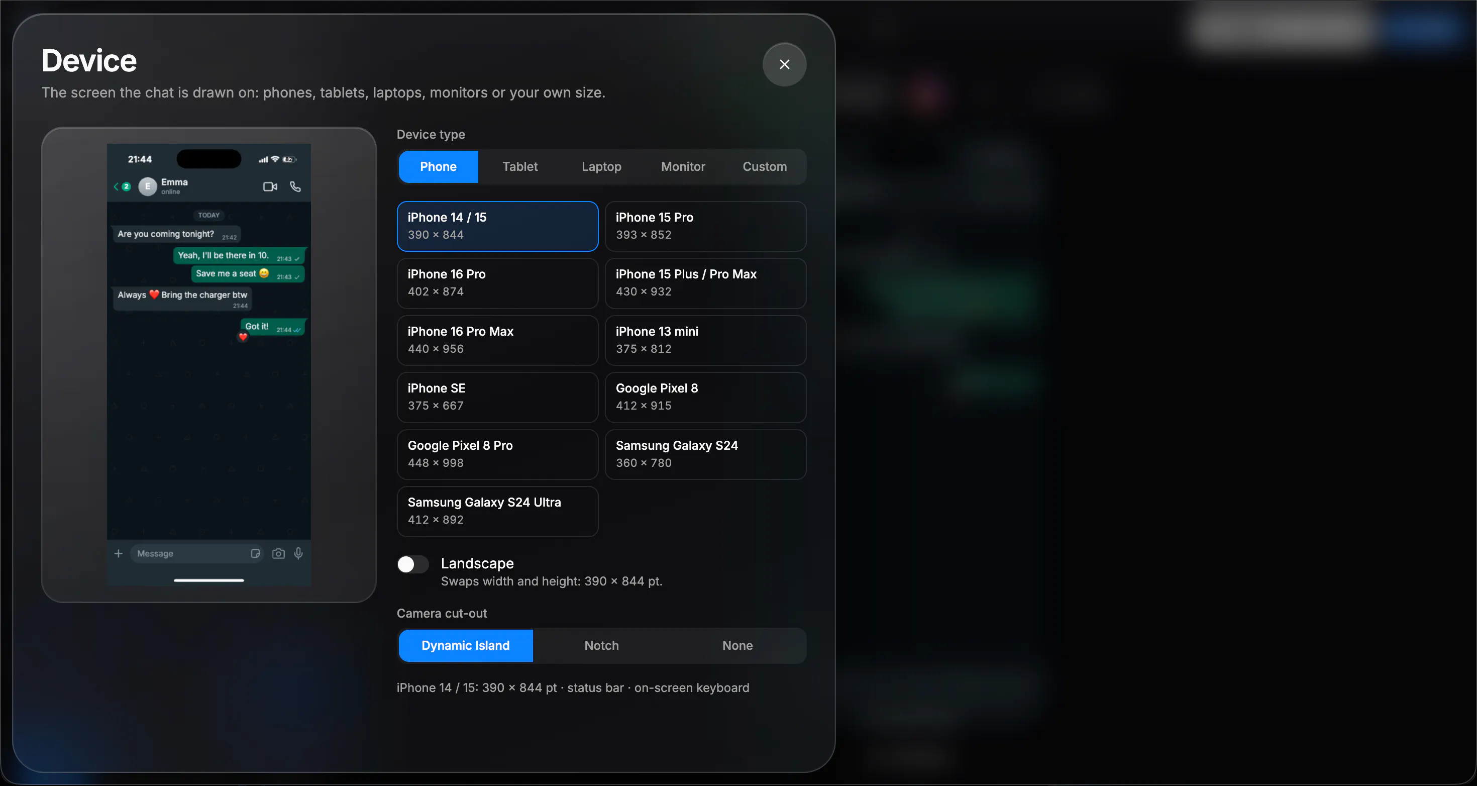Click the 21:44 clock in preview
Screen dimensions: 1477x786
(139, 159)
